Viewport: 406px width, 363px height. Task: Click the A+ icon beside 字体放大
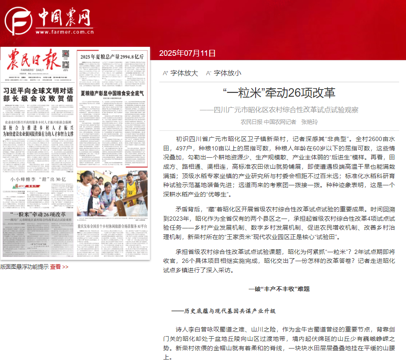click(x=166, y=73)
